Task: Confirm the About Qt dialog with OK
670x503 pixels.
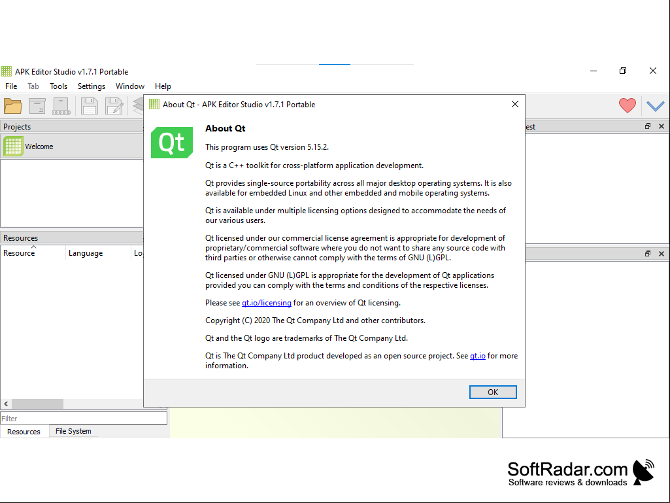Action: [493, 392]
